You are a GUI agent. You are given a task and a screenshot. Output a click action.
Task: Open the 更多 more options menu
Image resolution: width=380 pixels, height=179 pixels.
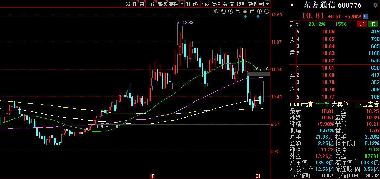[252, 4]
